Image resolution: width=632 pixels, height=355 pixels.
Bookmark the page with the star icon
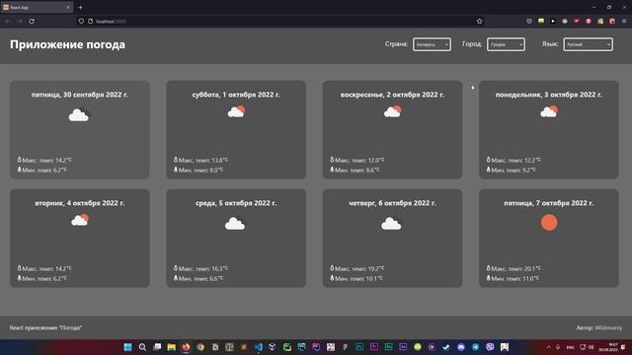coord(479,21)
